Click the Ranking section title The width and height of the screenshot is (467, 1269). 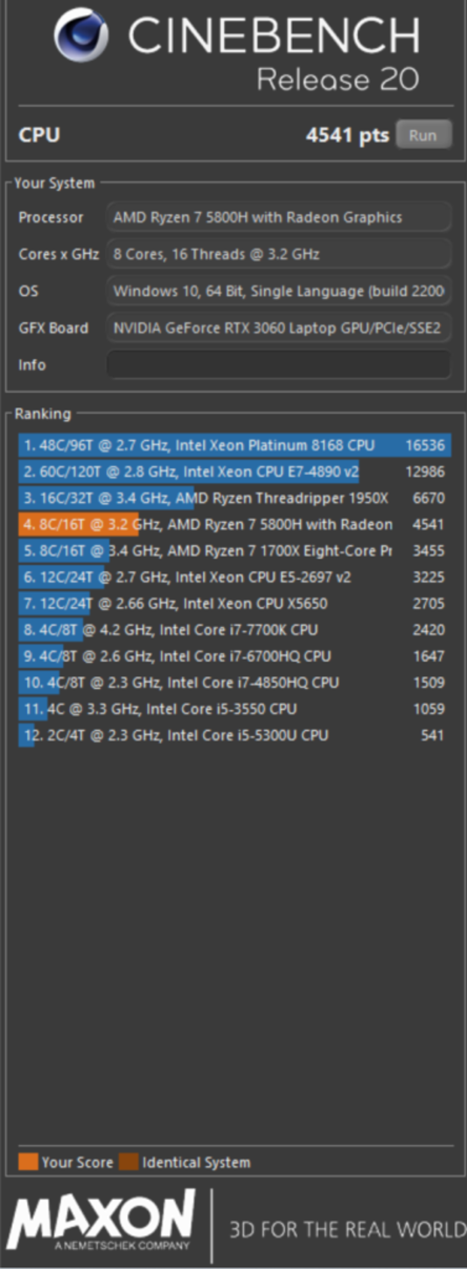click(43, 413)
